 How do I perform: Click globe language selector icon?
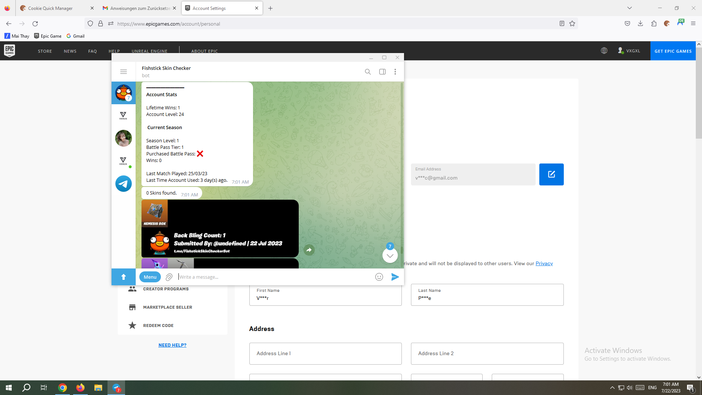pyautogui.click(x=604, y=51)
